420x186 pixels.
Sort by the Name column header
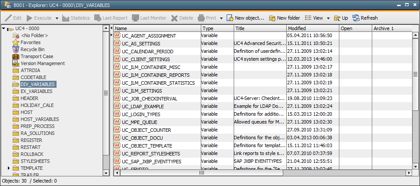point(157,28)
